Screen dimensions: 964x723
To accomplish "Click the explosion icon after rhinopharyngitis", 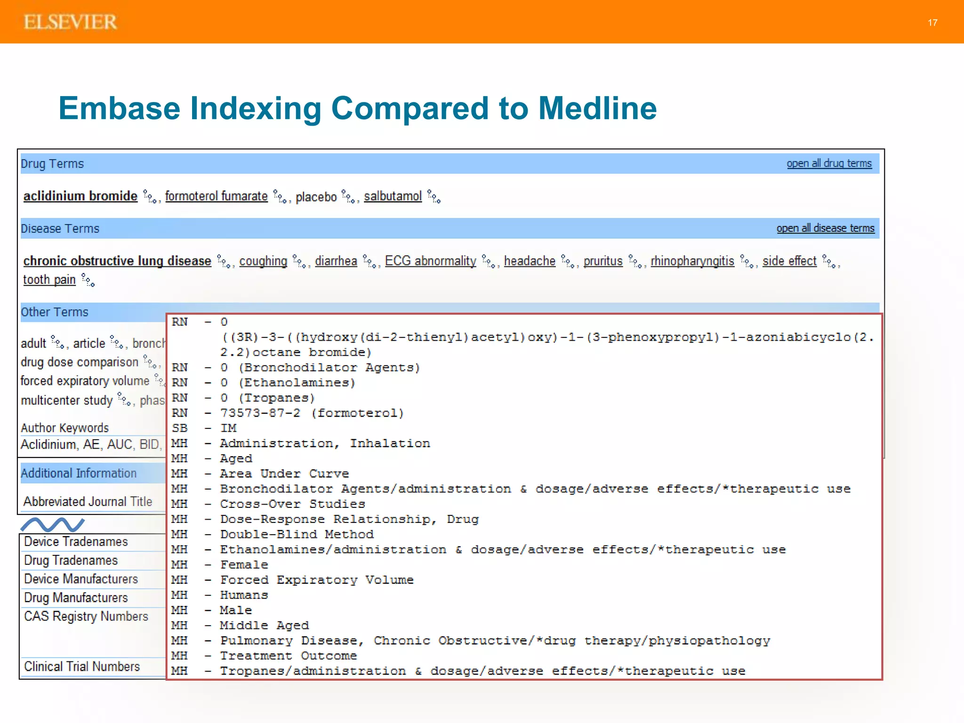I will tap(747, 262).
